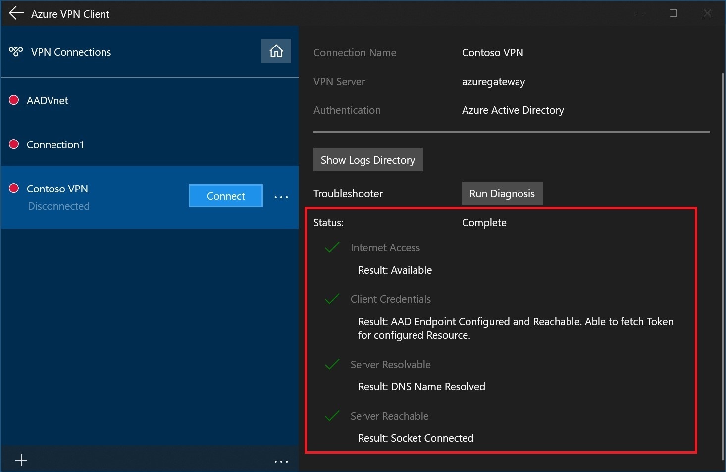Screen dimensions: 726x472
Task: Click green checkmark next to Client Credentials
Action: click(x=332, y=299)
